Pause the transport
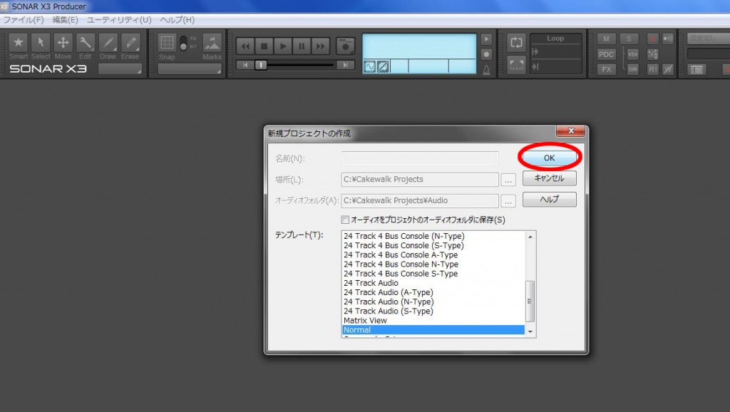The width and height of the screenshot is (730, 412). (x=302, y=46)
